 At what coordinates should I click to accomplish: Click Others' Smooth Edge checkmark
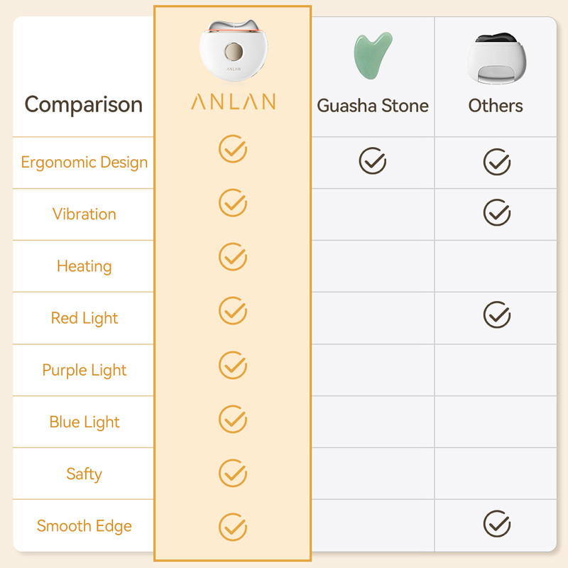[496, 525]
